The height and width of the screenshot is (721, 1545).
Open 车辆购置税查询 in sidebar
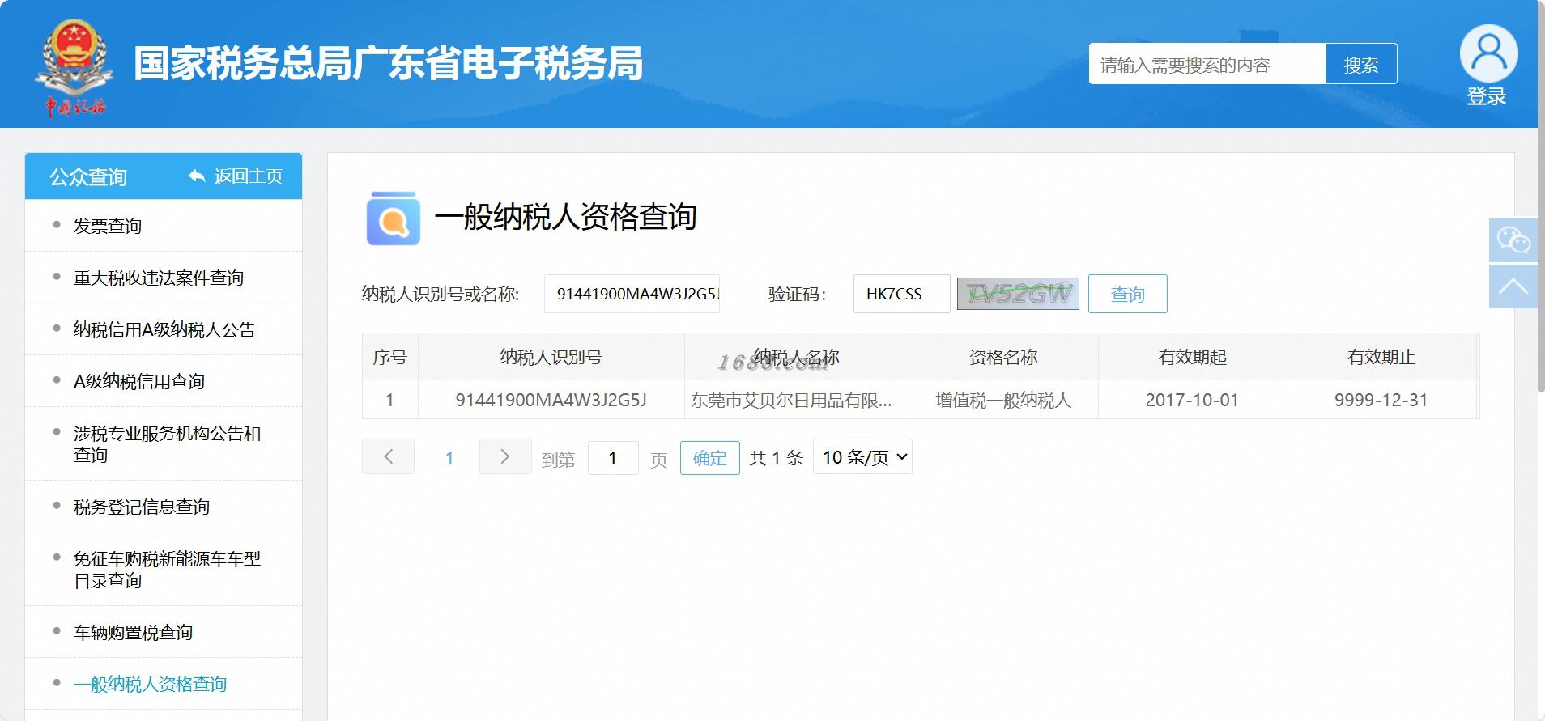[x=133, y=632]
